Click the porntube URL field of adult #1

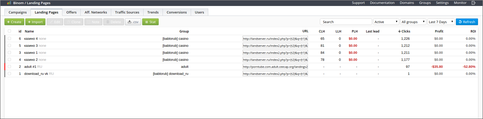point(275,67)
